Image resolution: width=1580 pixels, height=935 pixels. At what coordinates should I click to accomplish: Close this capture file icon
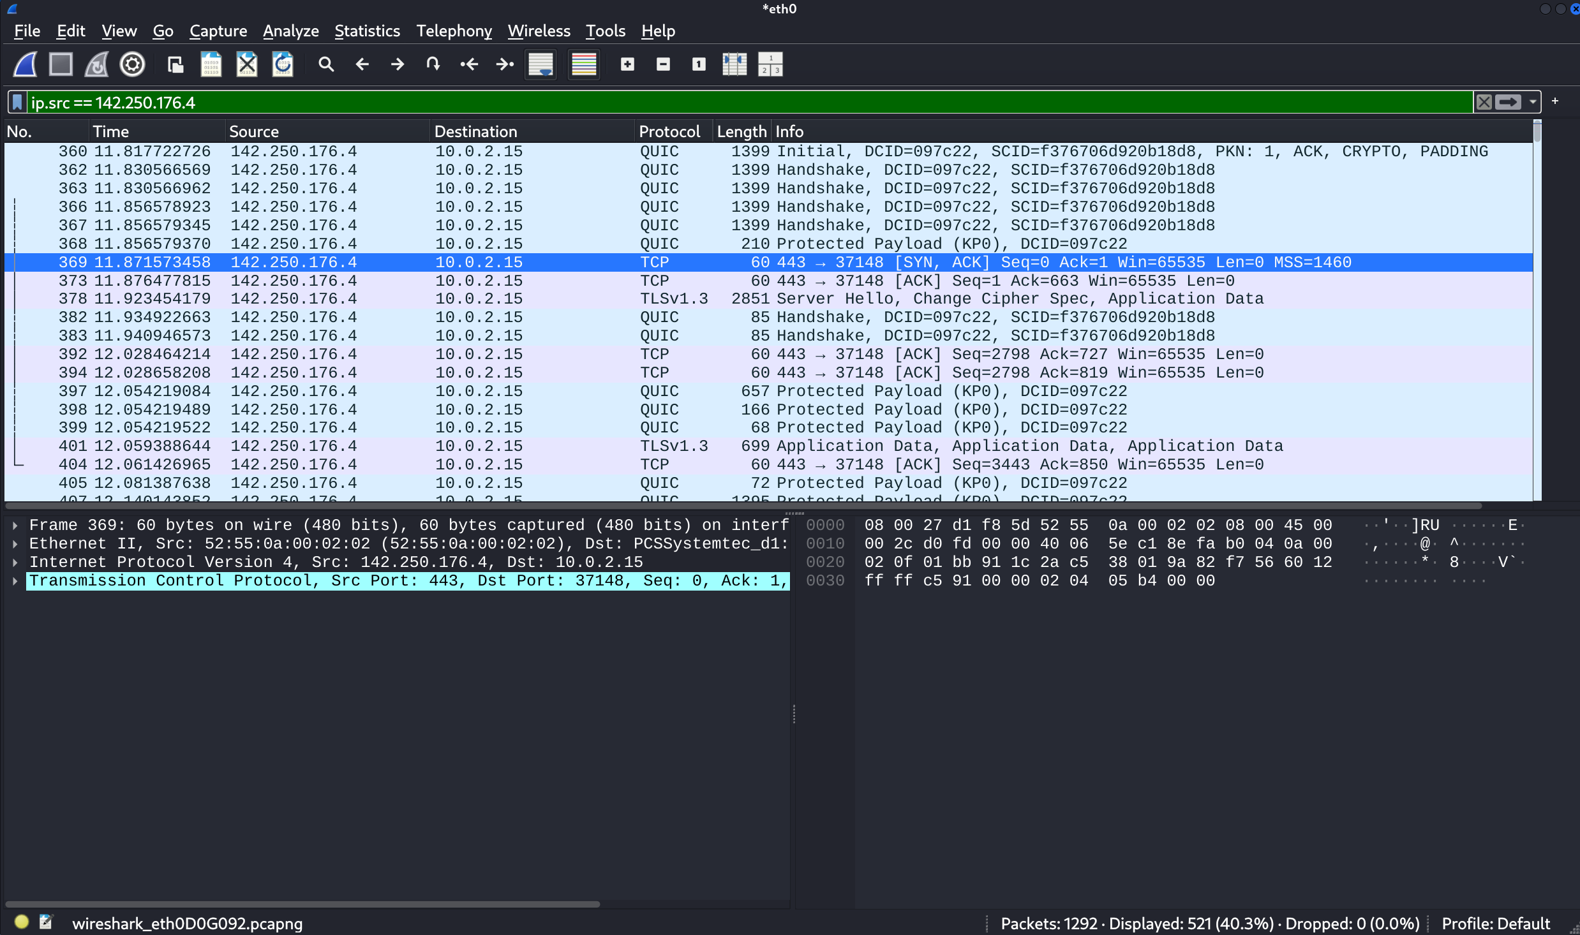click(247, 64)
